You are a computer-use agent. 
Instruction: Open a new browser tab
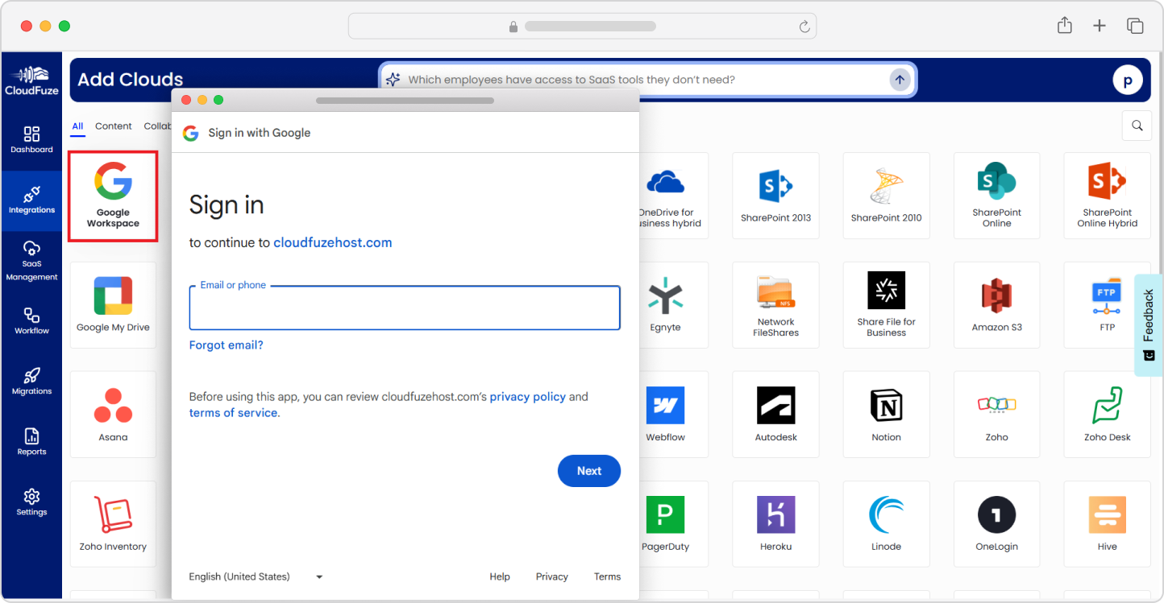click(1100, 26)
